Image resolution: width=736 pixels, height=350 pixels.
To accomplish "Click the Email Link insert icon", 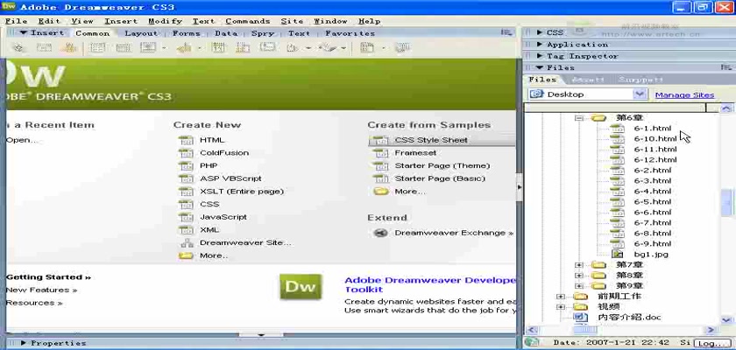I will coord(44,47).
